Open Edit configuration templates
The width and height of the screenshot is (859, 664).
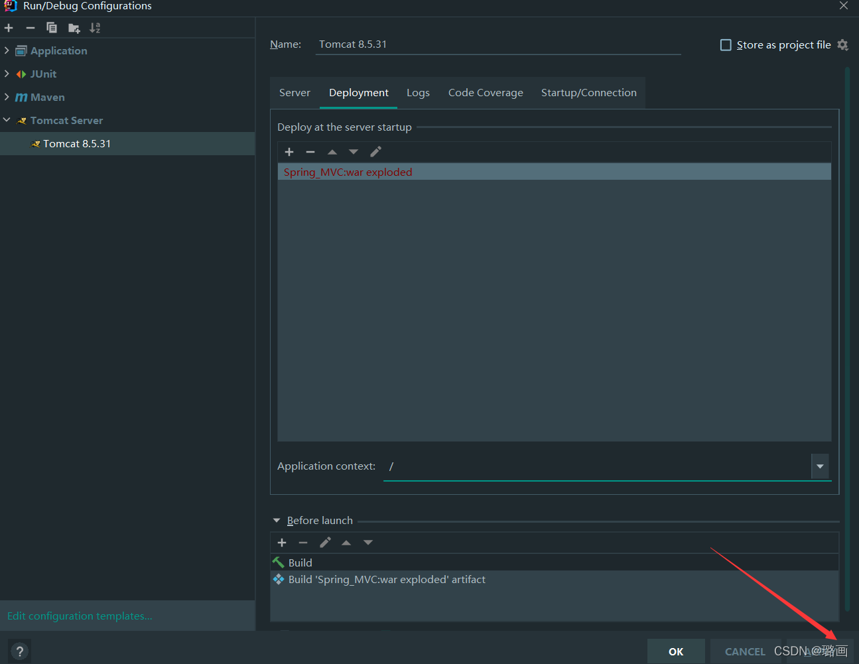tap(79, 616)
